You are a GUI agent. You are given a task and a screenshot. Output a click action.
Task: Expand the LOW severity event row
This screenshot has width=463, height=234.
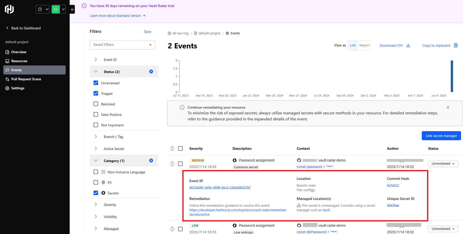click(x=172, y=229)
